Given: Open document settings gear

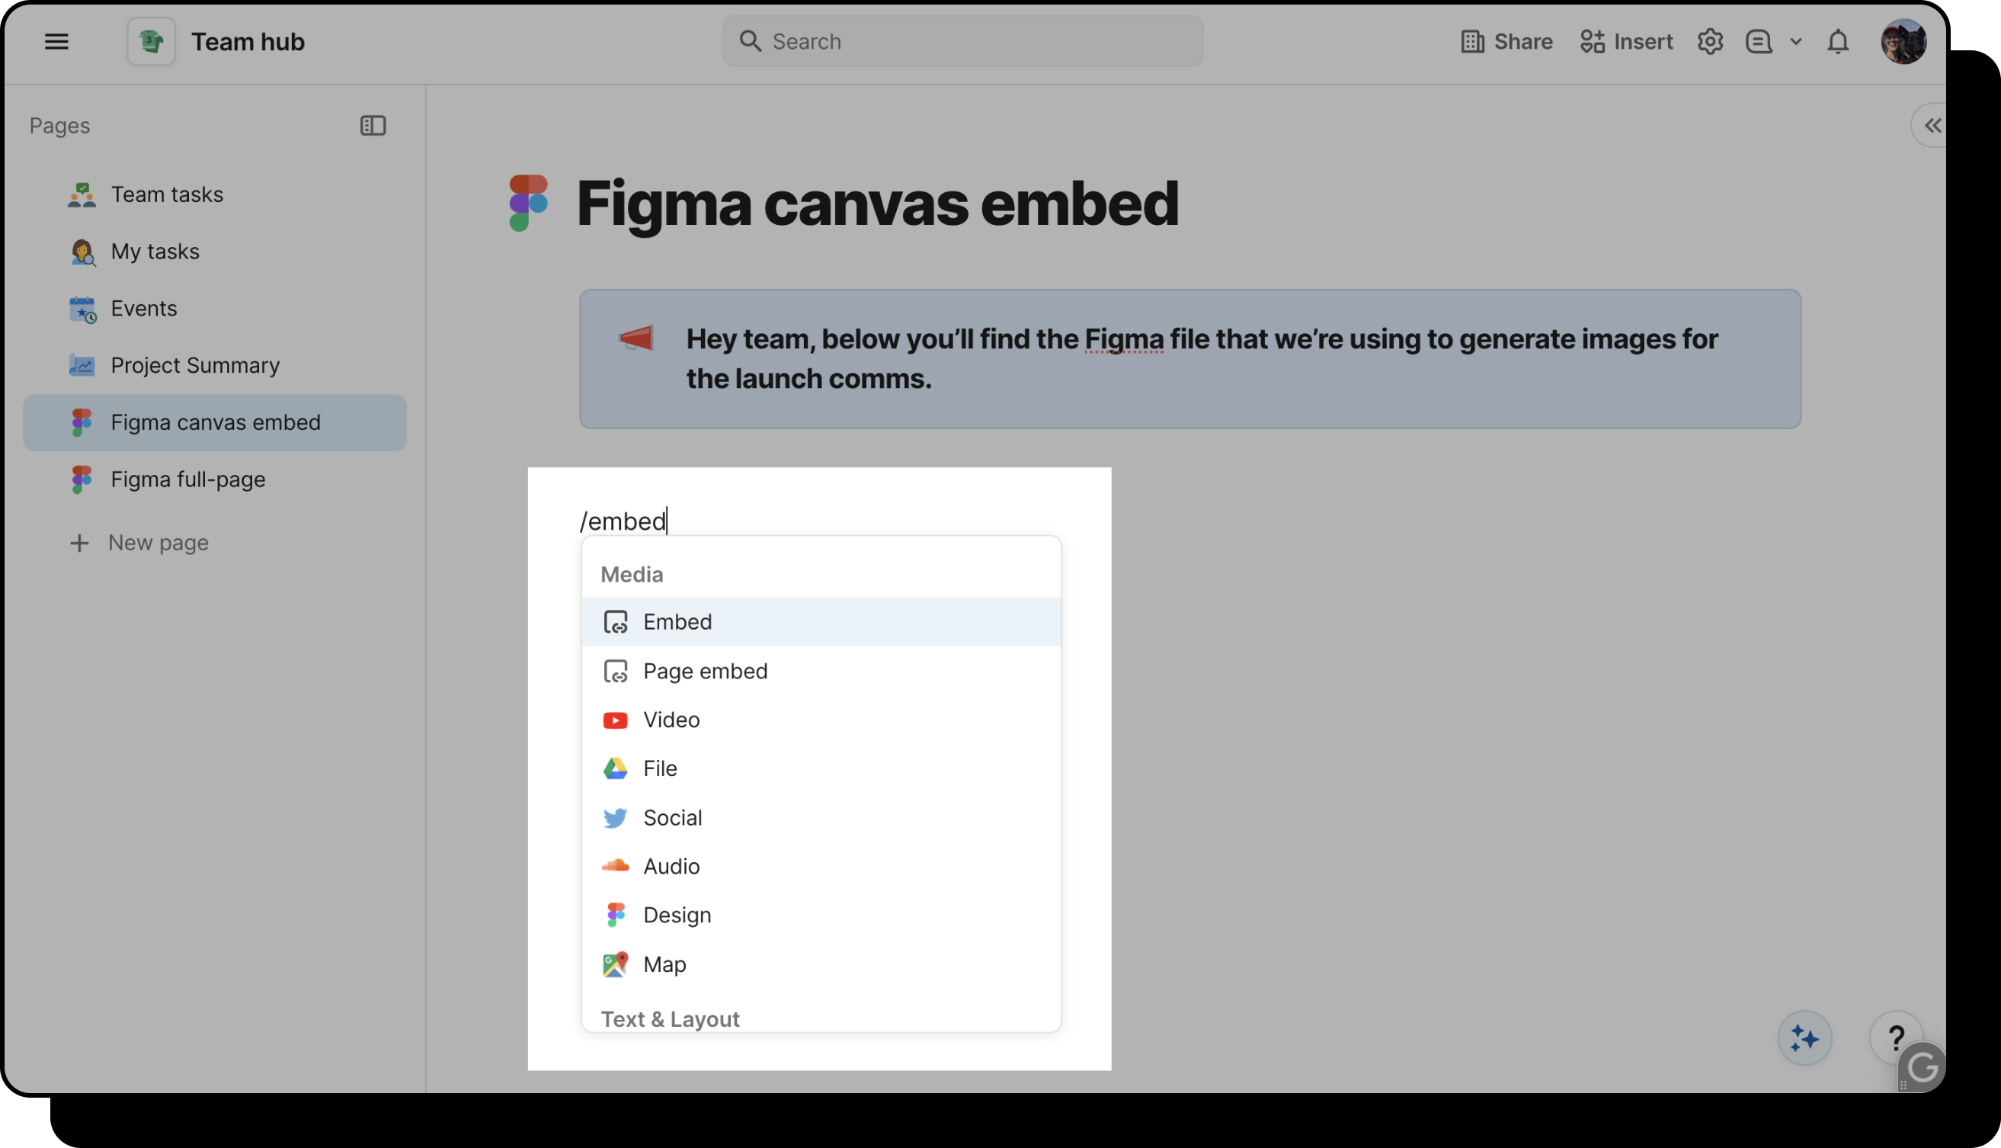Looking at the screenshot, I should pos(1709,41).
